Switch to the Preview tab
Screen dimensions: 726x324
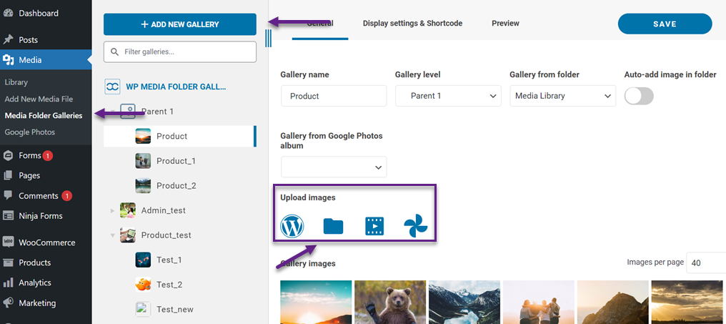505,24
